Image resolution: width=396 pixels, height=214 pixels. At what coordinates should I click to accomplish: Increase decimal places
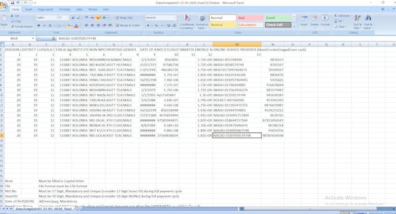tap(168, 26)
